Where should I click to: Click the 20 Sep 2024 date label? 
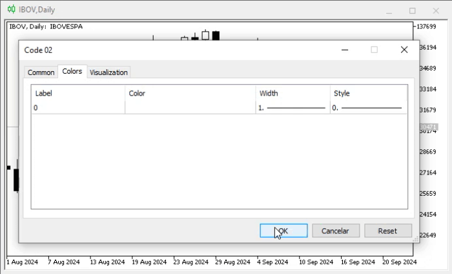pos(400,262)
